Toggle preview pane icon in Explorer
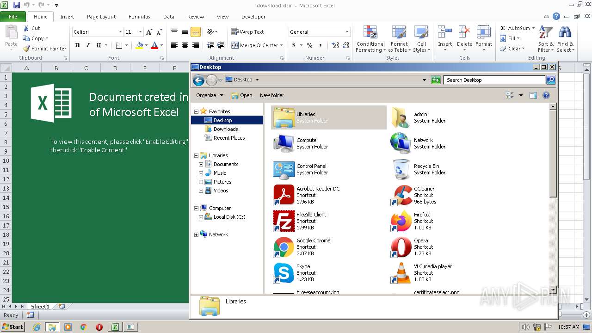Image resolution: width=592 pixels, height=333 pixels. 533,95
